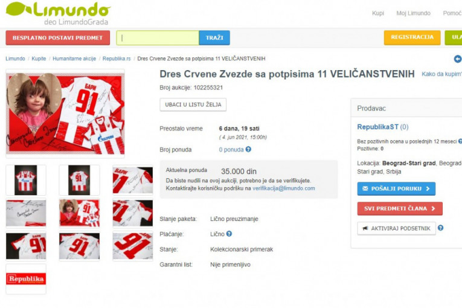Viewport: 462px width, 308px height.
Task: Open the main auction photo with the child
Action: tap(65, 114)
